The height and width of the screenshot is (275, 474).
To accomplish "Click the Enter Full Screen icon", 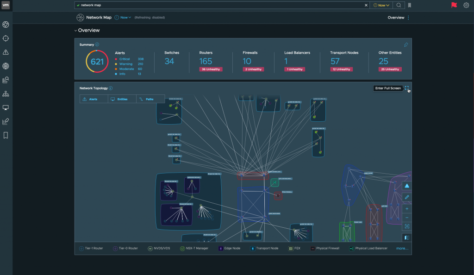I will [x=407, y=88].
